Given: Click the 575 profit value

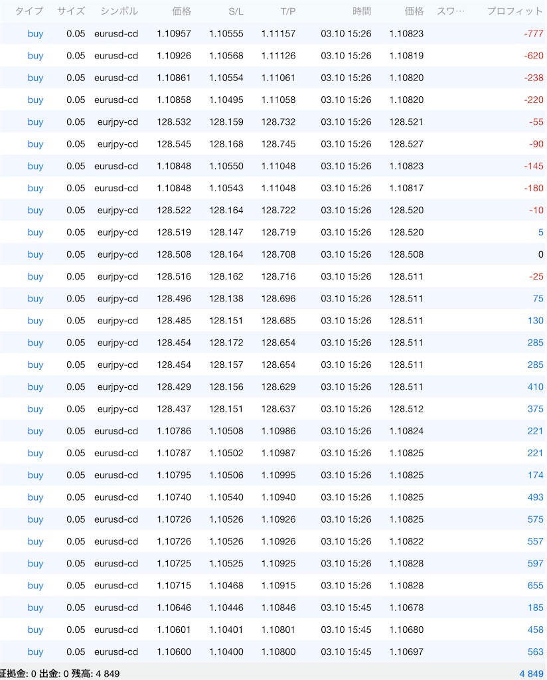Looking at the screenshot, I should [x=535, y=519].
